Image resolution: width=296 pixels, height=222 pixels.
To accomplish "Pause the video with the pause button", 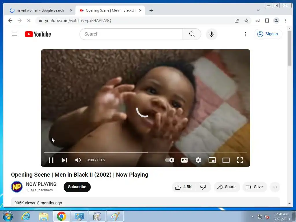I will coord(51,160).
